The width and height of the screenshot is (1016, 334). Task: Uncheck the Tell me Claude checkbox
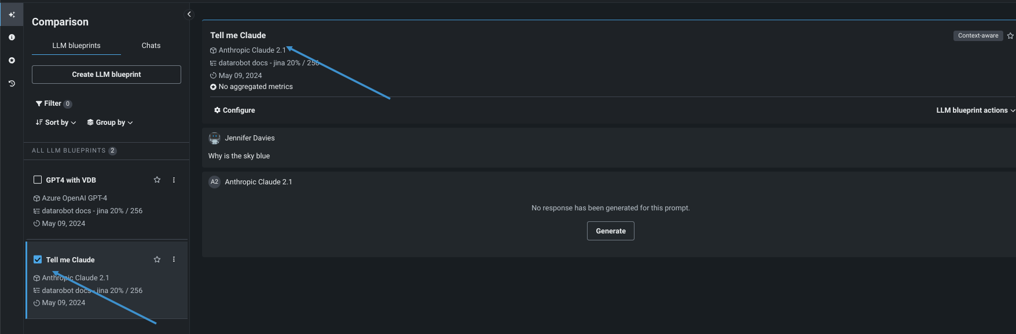click(38, 259)
